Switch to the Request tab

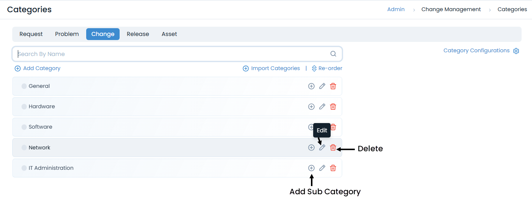pyautogui.click(x=31, y=34)
